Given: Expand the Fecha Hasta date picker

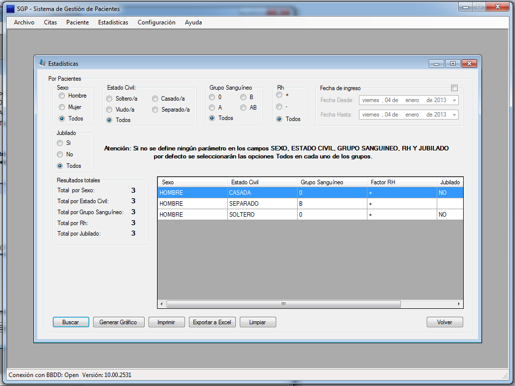Looking at the screenshot, I should 454,115.
